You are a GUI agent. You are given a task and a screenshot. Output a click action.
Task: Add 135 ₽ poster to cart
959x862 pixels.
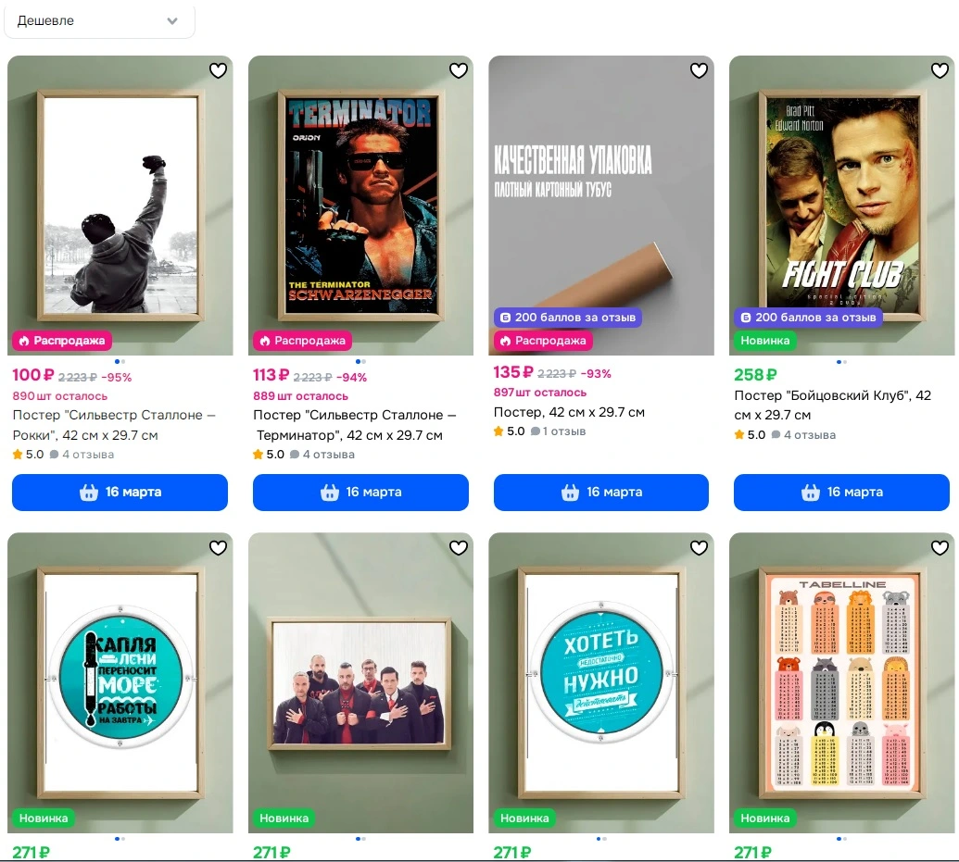coord(601,493)
